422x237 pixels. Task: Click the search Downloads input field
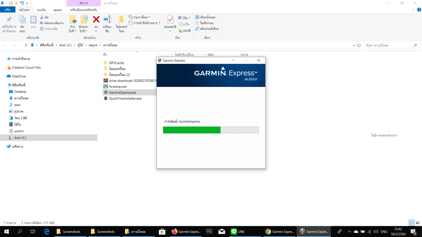pyautogui.click(x=392, y=45)
